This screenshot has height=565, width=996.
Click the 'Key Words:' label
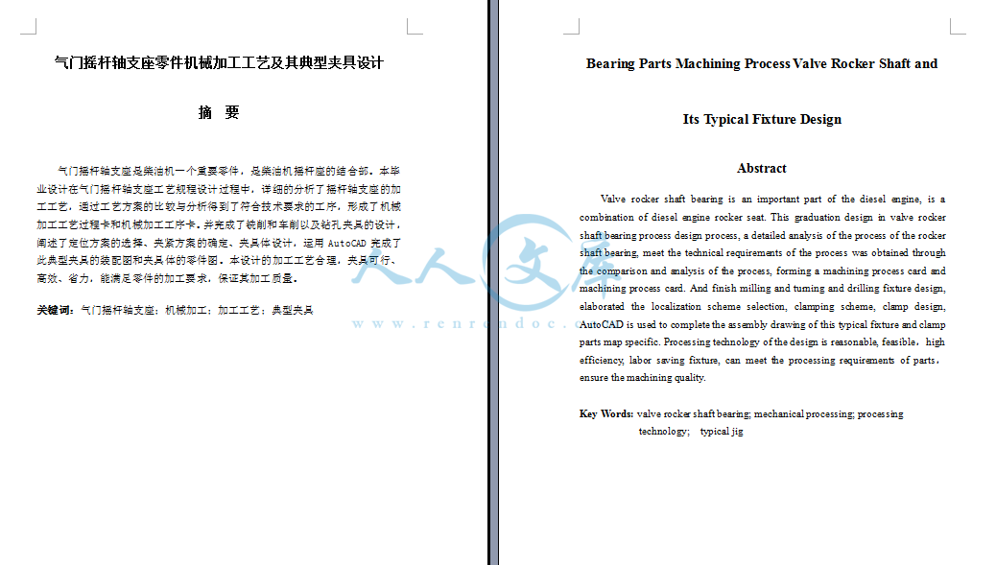[606, 413]
